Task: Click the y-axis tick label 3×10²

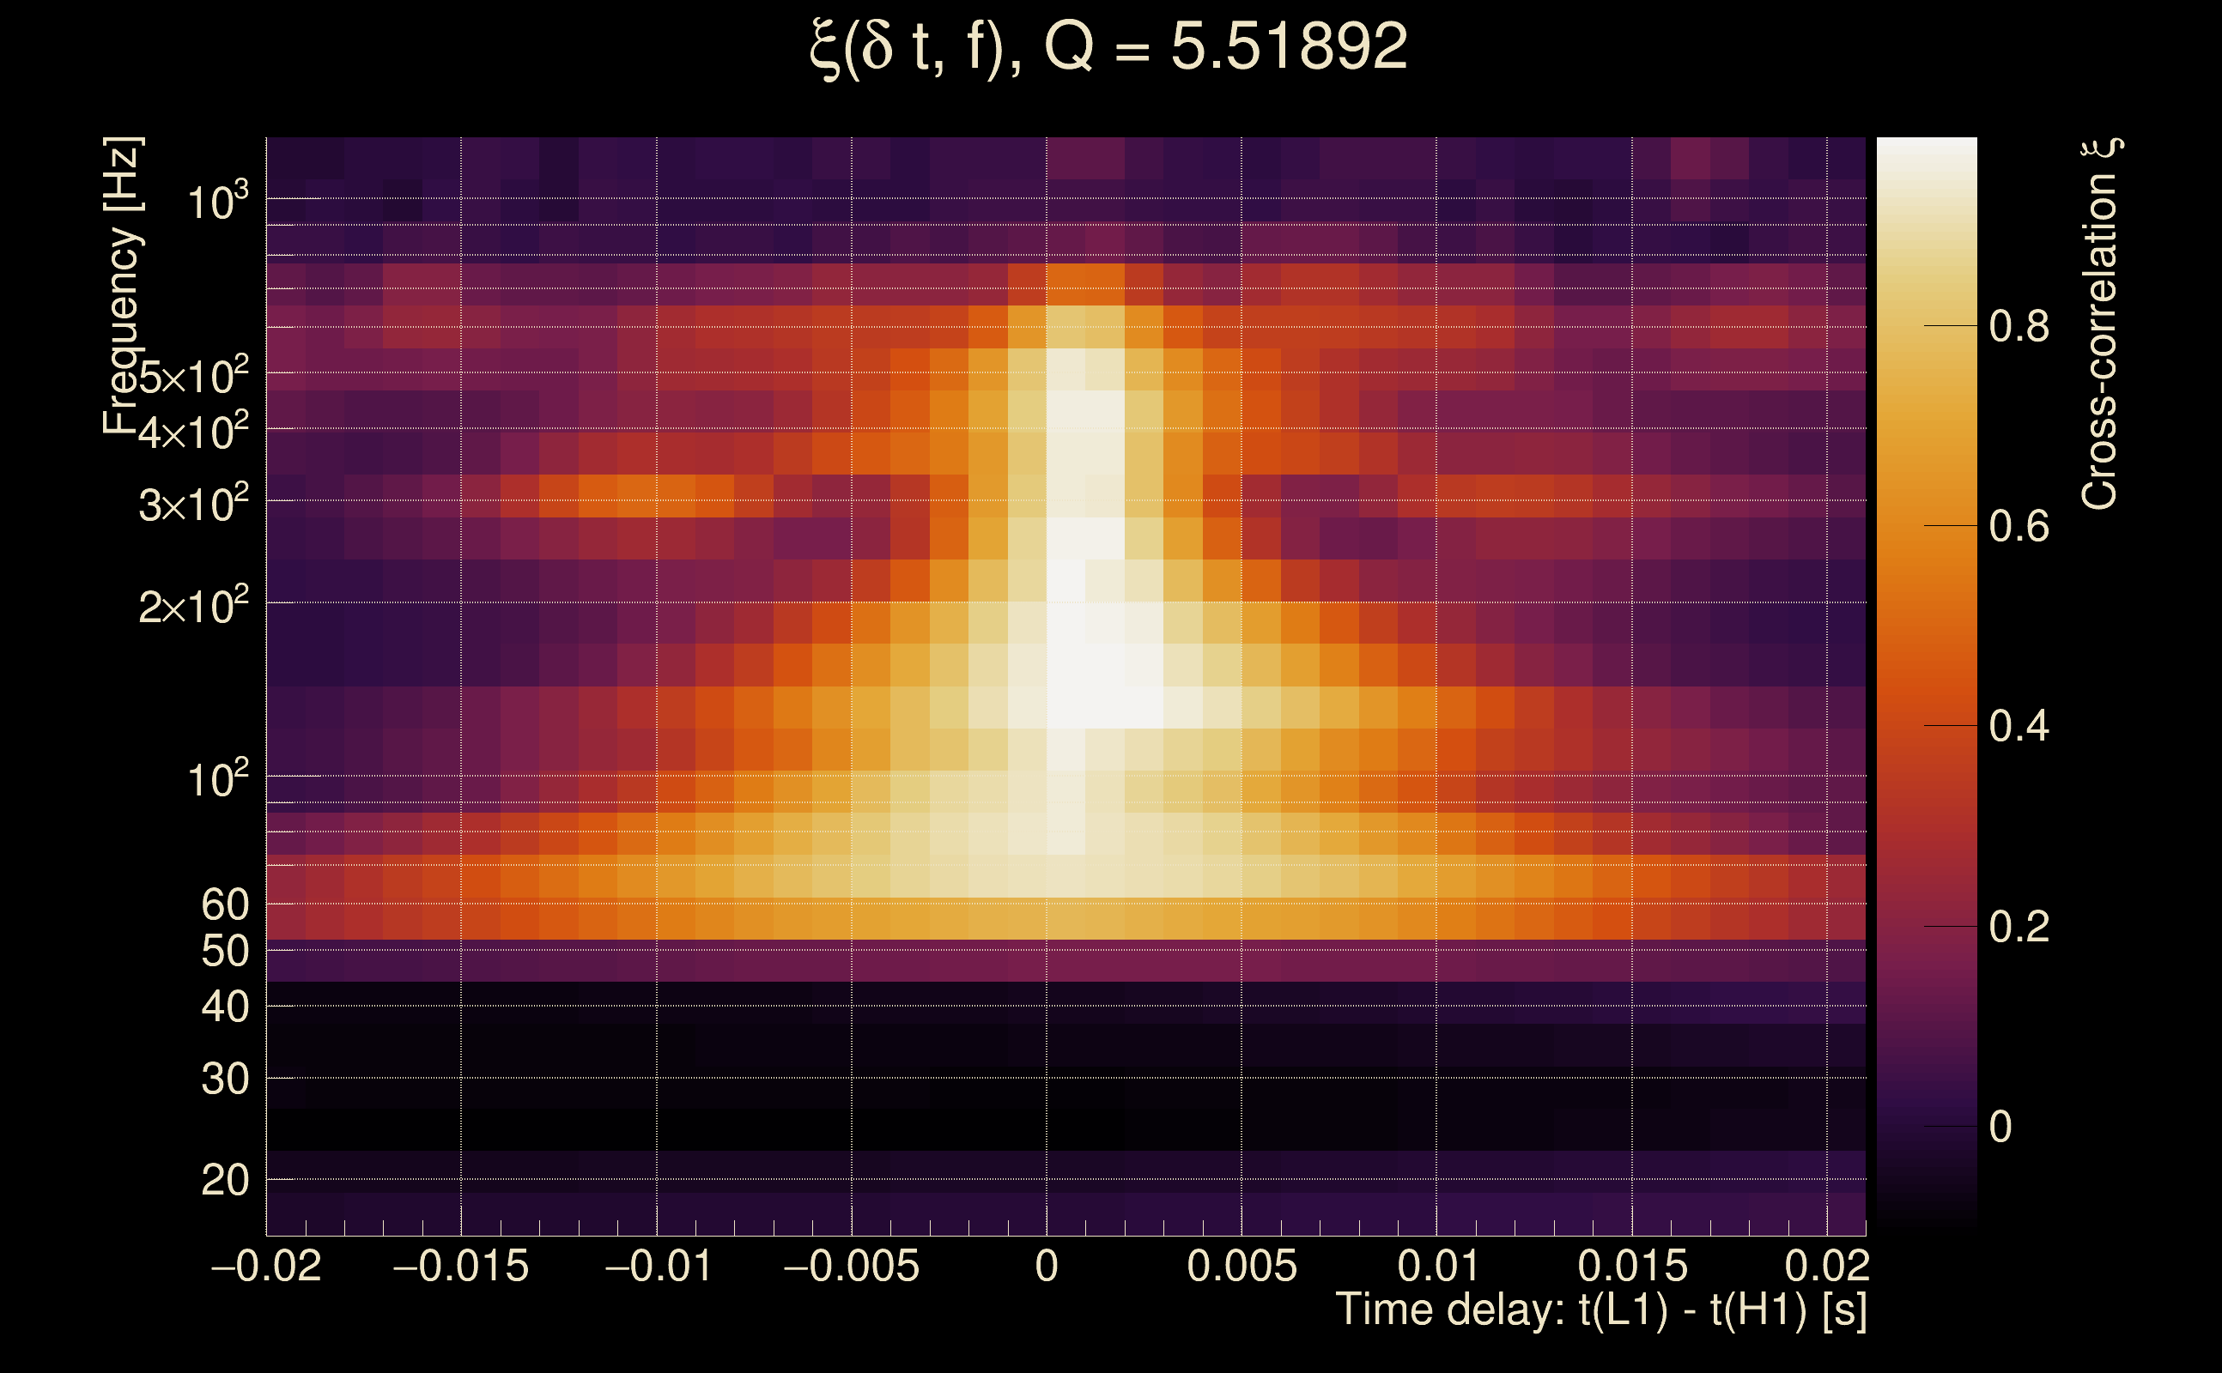Action: tap(193, 504)
